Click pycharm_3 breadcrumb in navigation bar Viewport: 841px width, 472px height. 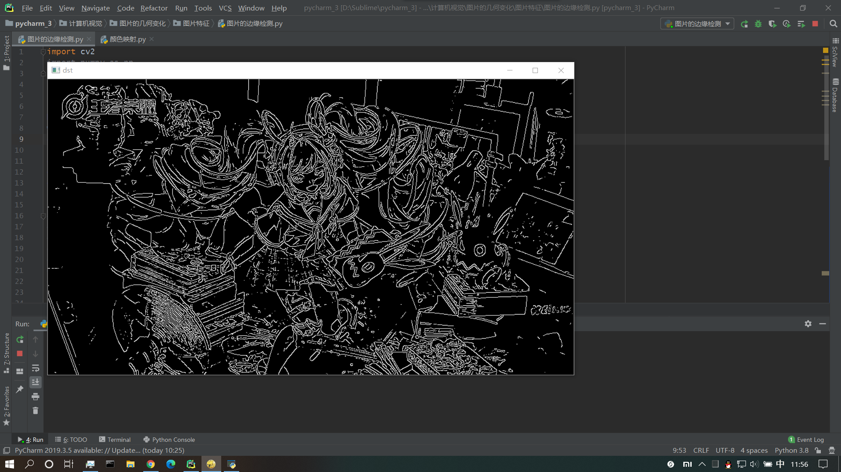click(x=28, y=24)
